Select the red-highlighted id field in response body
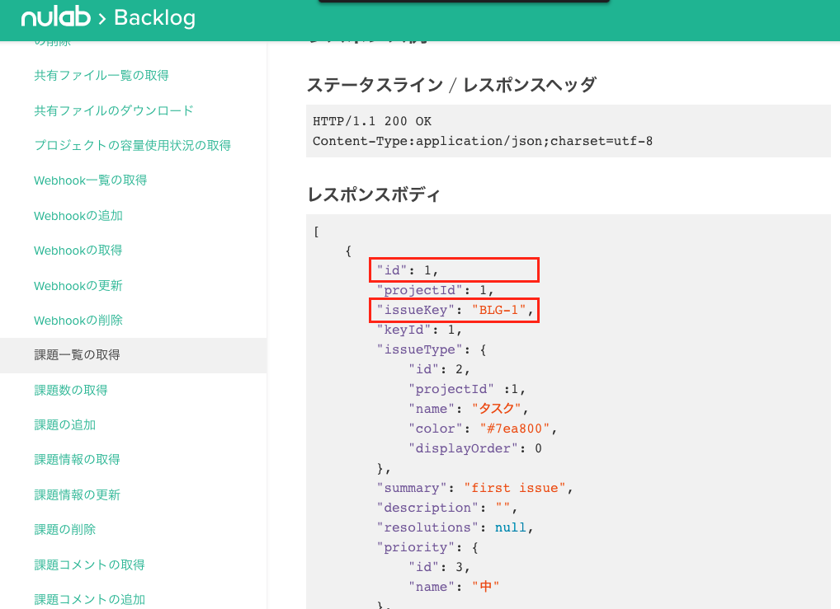The height and width of the screenshot is (609, 840). [x=453, y=269]
